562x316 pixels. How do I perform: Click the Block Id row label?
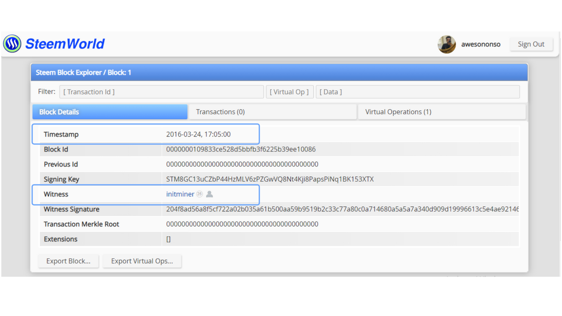(56, 149)
